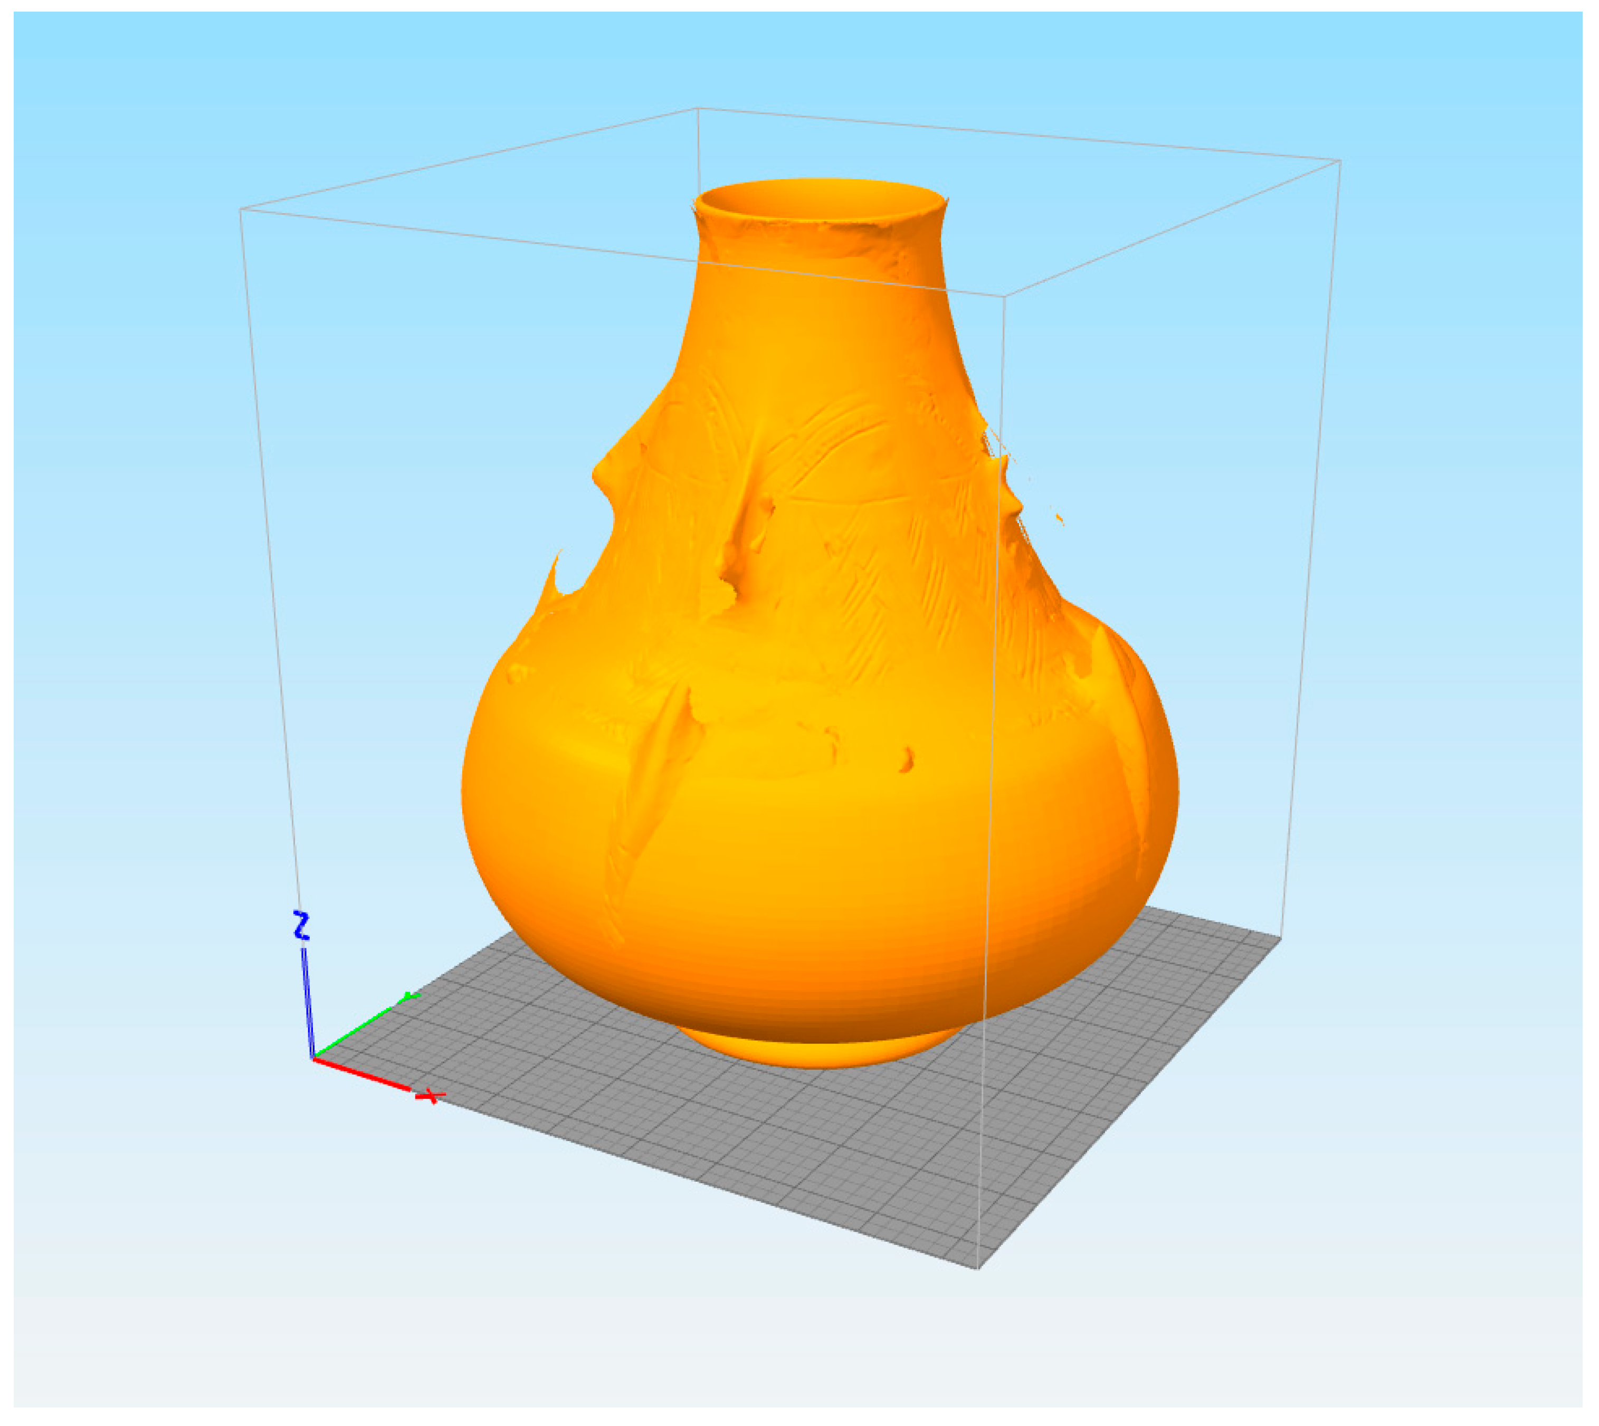Click the blue Z axis label
This screenshot has height=1426, width=1599.
(x=302, y=925)
